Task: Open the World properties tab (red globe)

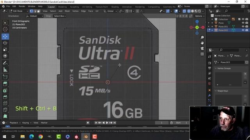Action: point(209,84)
